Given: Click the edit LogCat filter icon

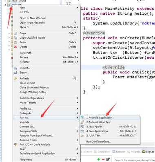Looking at the screenshot, I should tap(108, 159).
